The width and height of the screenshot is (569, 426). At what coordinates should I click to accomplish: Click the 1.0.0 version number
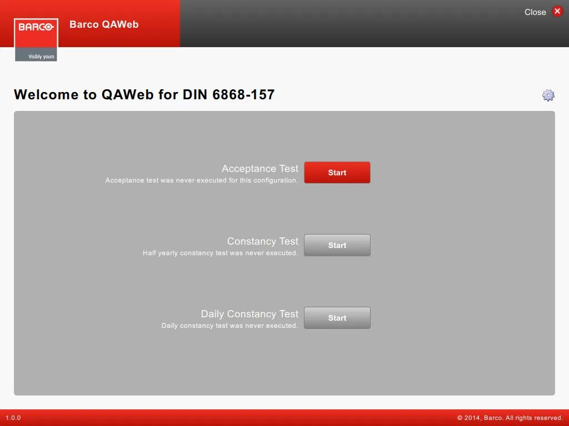(x=13, y=418)
